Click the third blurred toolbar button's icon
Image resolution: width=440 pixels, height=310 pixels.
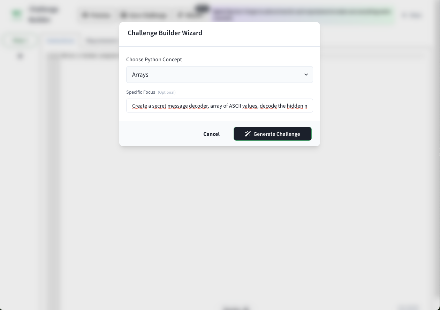pos(180,15)
